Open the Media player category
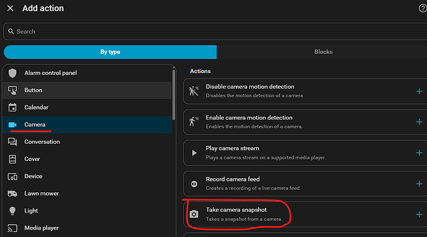Screen dimensions: 427x237 pos(87,228)
